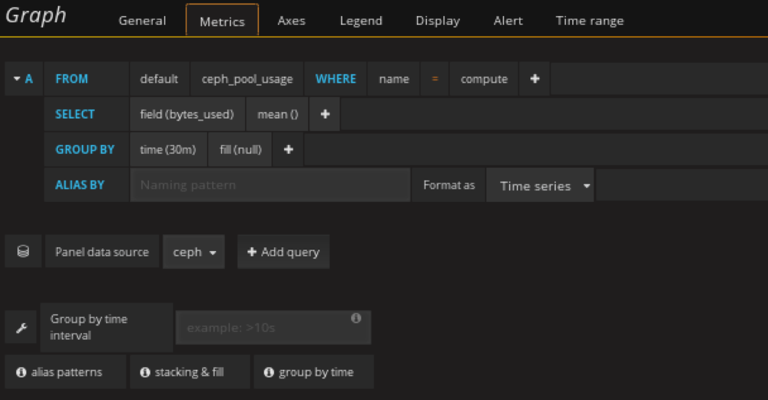Go to the Alert tab
The image size is (768, 400).
point(508,21)
